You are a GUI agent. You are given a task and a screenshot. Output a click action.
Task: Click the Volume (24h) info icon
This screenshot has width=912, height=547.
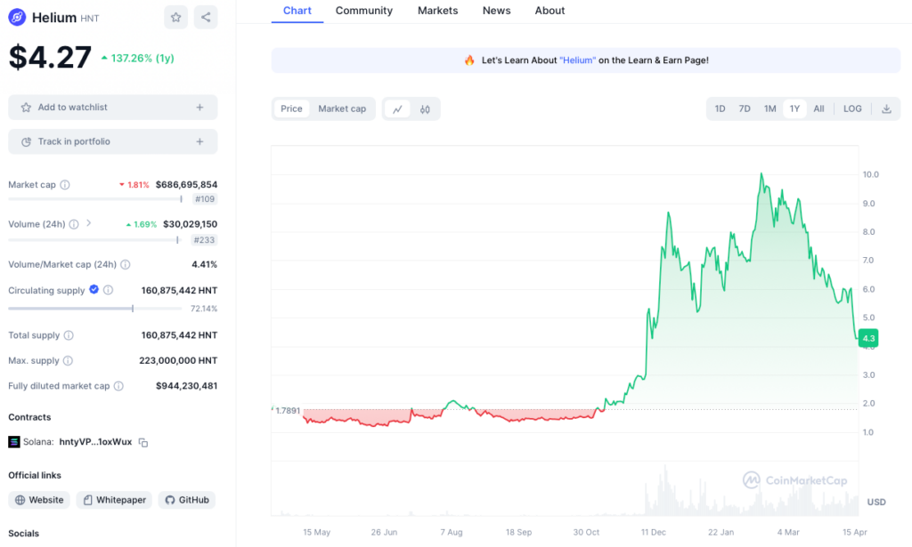coord(74,224)
